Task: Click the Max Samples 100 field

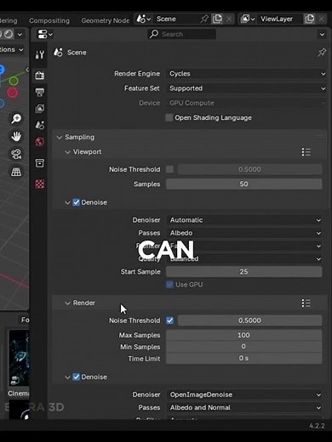Action: (244, 335)
